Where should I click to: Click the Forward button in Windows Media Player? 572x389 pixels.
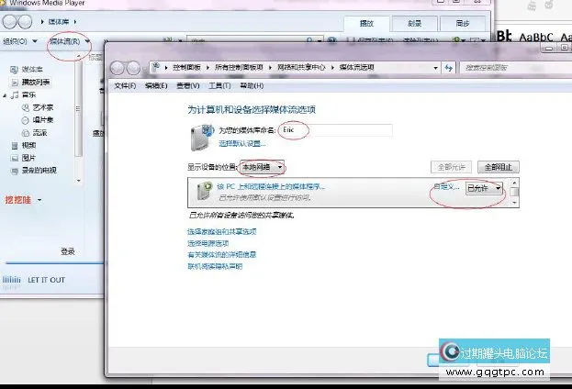(25, 22)
